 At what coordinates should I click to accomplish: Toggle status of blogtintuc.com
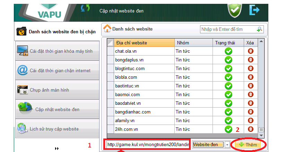228,69
